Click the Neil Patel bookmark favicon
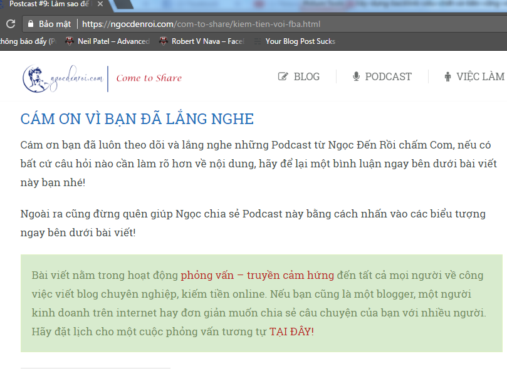The height and width of the screenshot is (371, 507). (x=70, y=41)
